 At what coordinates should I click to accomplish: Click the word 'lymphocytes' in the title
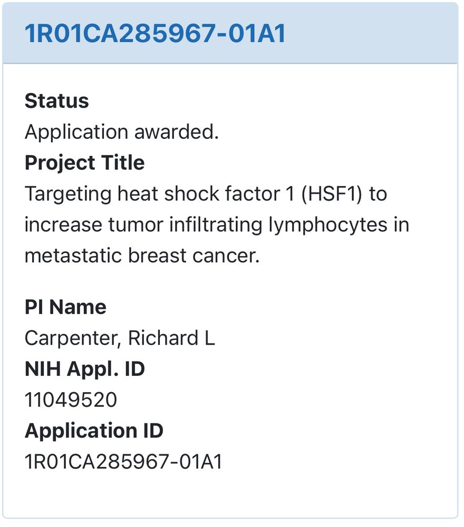(x=328, y=225)
